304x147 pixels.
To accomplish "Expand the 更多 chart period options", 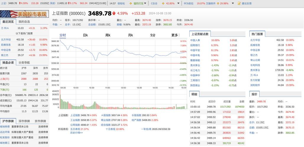I will (174, 35).
